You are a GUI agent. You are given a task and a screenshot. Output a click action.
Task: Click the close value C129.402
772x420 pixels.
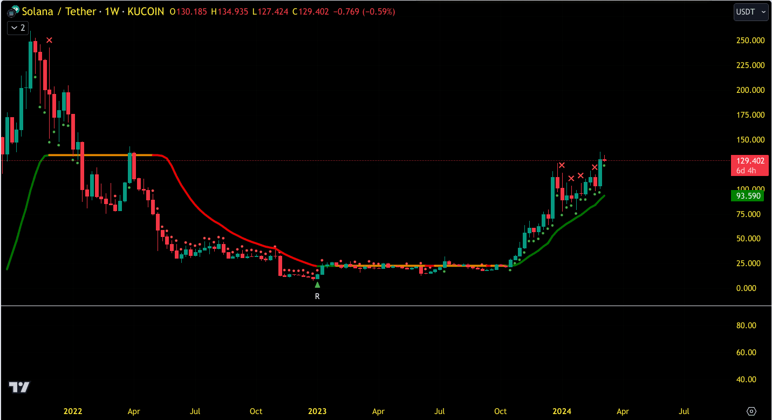[x=310, y=11]
